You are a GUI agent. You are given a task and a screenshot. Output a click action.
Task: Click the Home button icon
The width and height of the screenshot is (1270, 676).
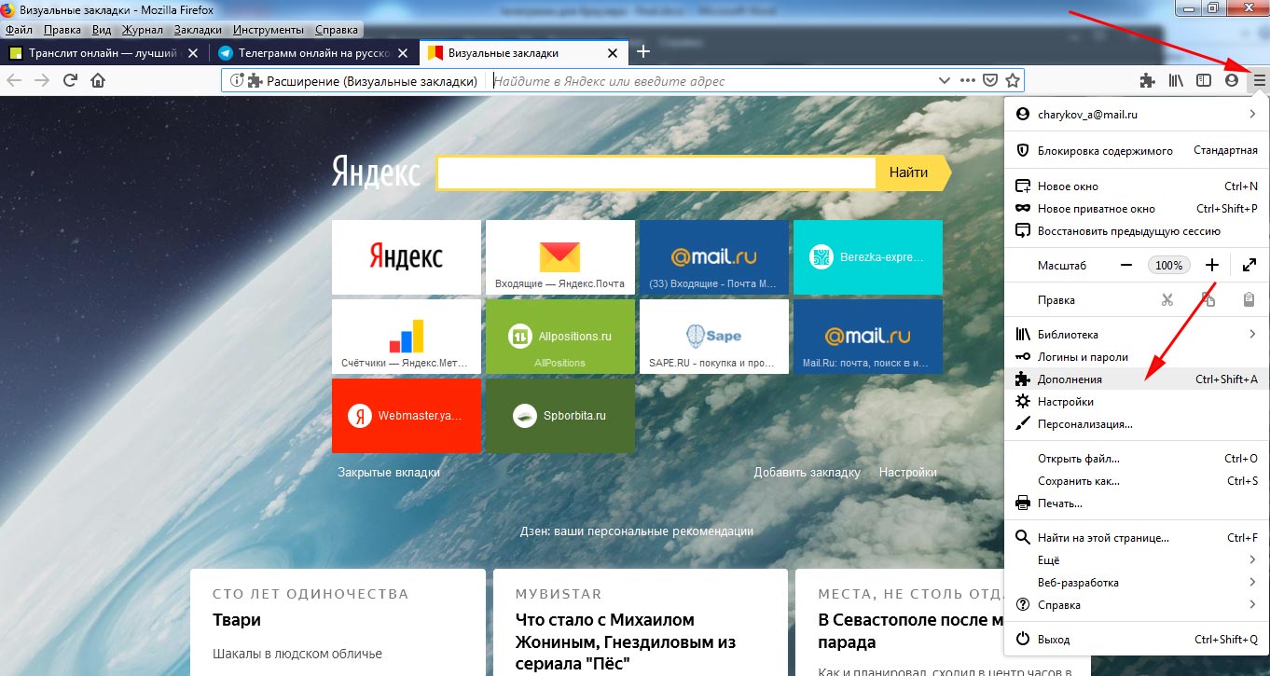(x=98, y=80)
